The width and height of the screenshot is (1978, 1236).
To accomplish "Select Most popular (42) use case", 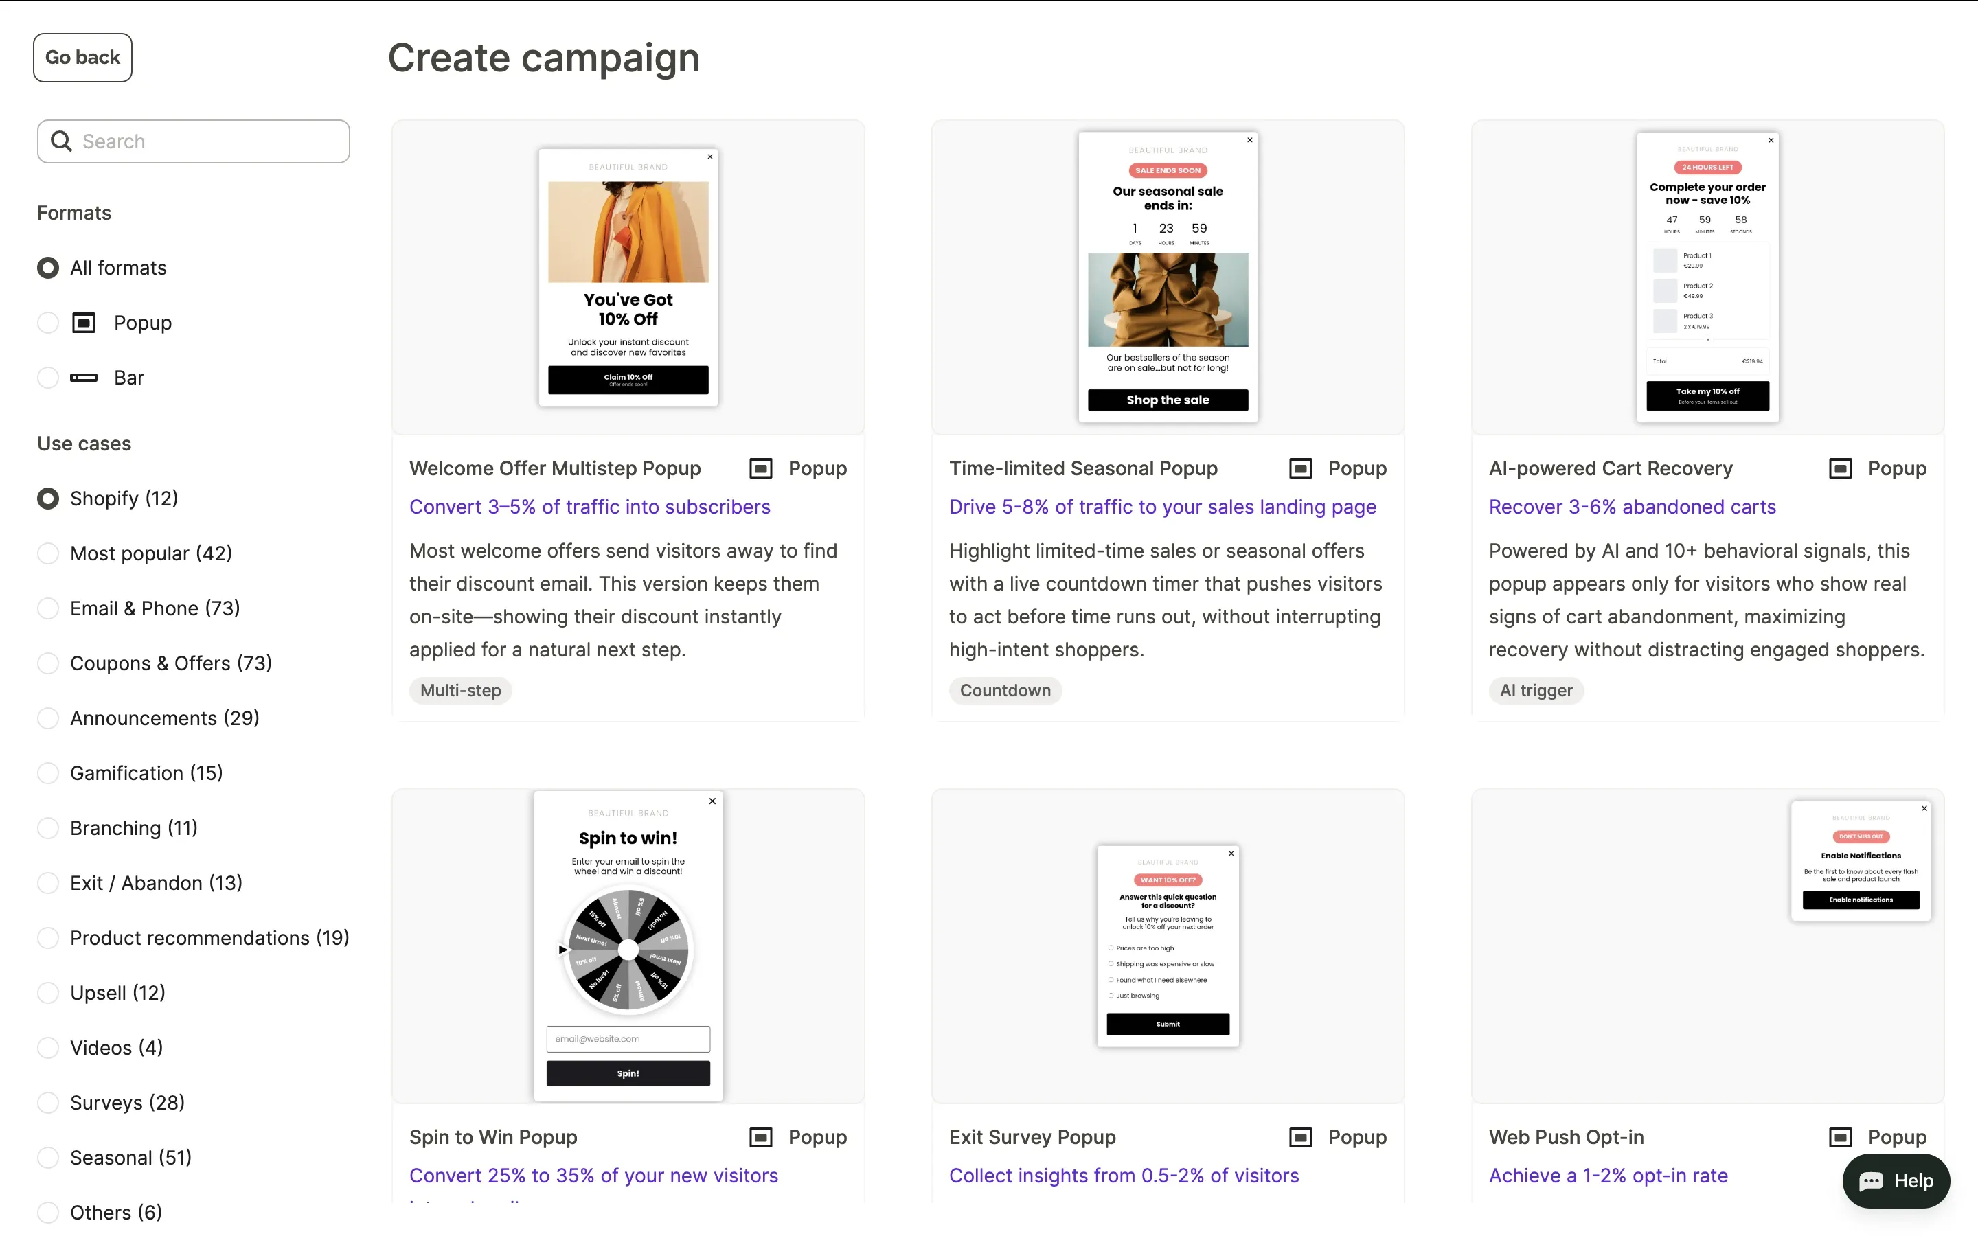I will (x=48, y=553).
